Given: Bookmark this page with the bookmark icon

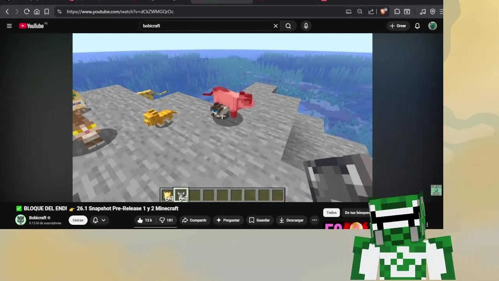Looking at the screenshot, I should tap(46, 12).
